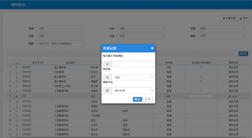The height and width of the screenshot is (138, 252).
Task: Click the 保存 save button
Action: pyautogui.click(x=244, y=18)
